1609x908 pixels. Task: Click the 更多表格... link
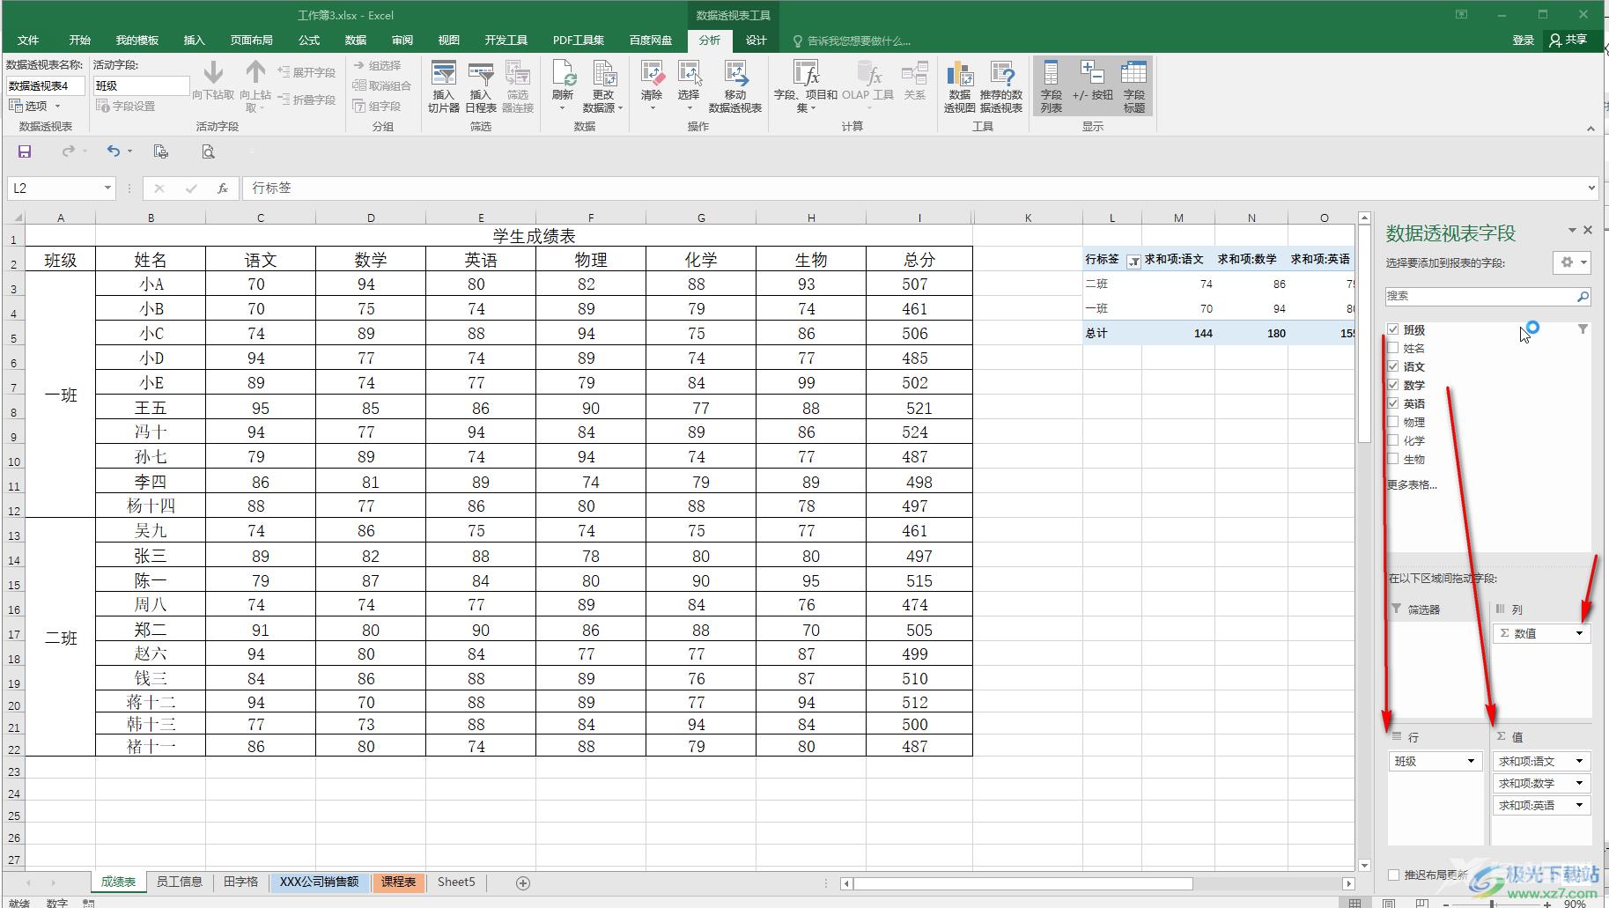1412,484
